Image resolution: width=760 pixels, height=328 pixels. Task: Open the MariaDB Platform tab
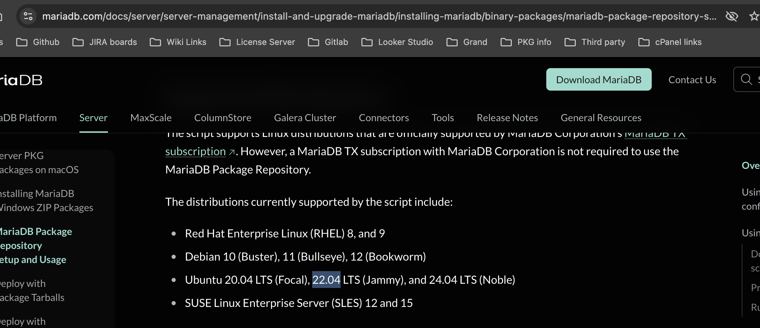tap(28, 118)
